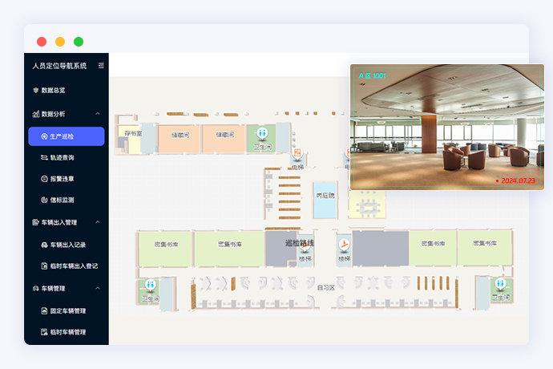Click the 内庭院 blue courtyard area
The image size is (553, 369).
pos(325,201)
